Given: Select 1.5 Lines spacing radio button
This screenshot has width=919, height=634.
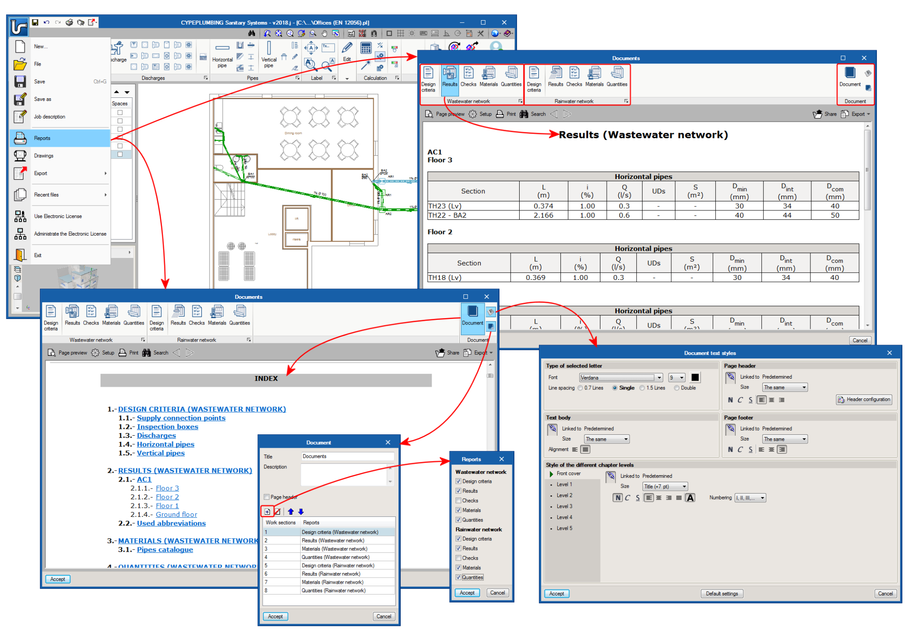Looking at the screenshot, I should click(642, 388).
